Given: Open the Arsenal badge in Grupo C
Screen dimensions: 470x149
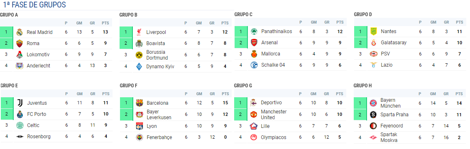Looking at the screenshot, I should [254, 43].
